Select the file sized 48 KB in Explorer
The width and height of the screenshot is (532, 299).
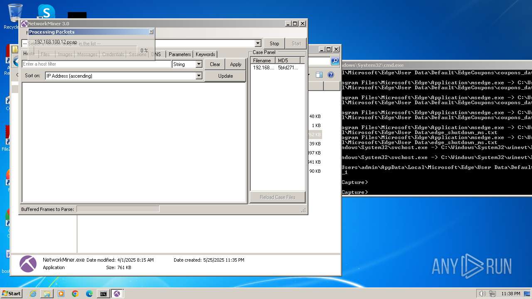pos(315,116)
